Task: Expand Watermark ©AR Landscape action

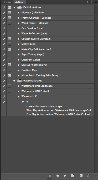Action: pos(19,86)
